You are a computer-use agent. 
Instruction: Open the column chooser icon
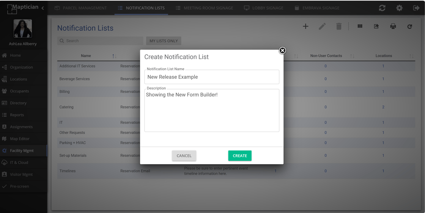point(360,27)
